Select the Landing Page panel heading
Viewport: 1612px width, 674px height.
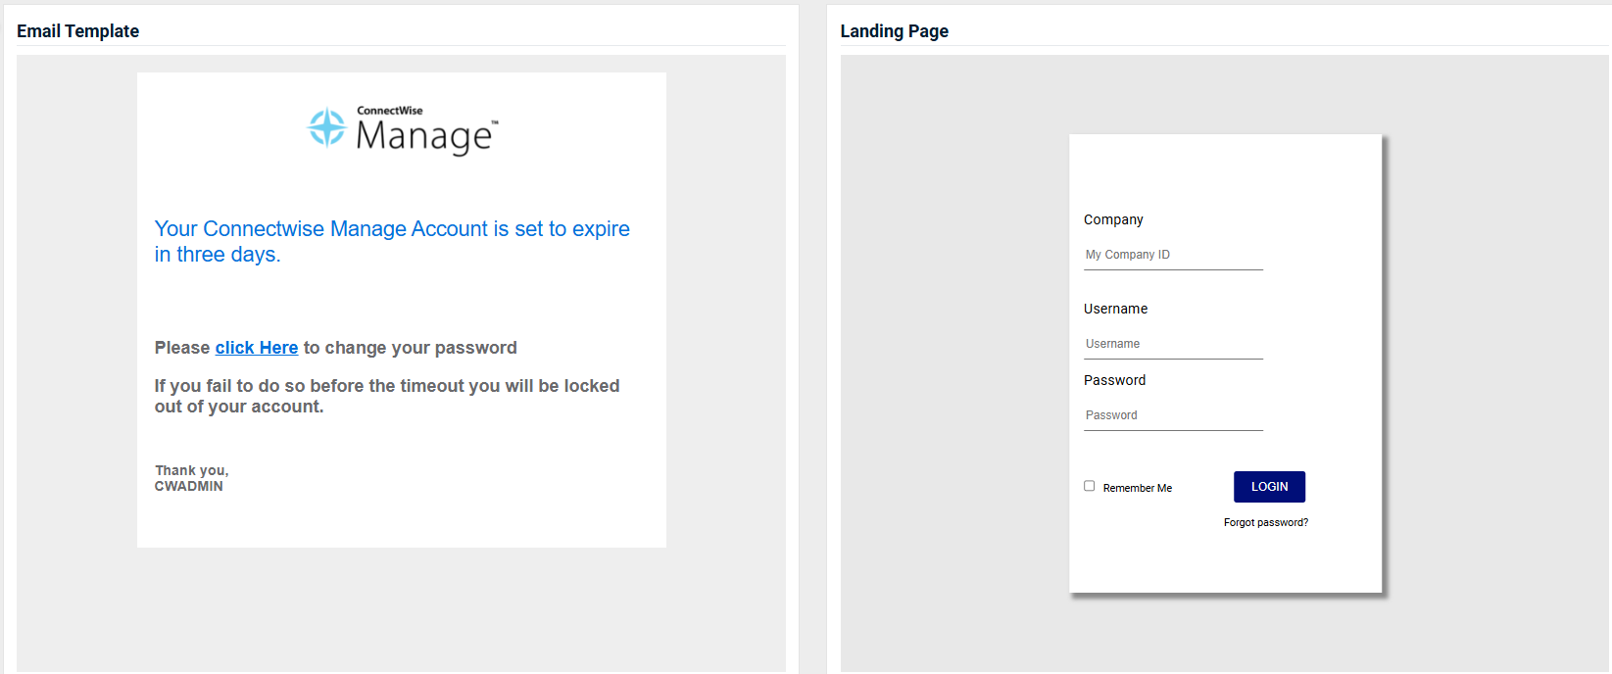click(x=894, y=31)
